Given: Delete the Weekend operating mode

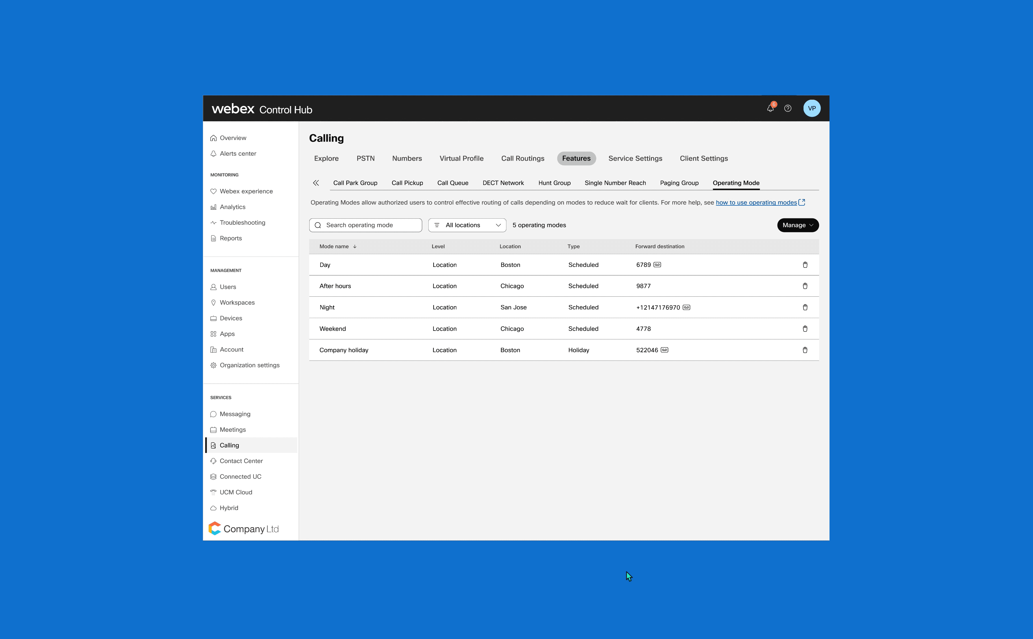Looking at the screenshot, I should (805, 329).
